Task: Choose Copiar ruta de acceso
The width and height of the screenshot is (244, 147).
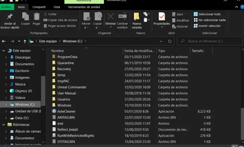Action: pos(60,20)
